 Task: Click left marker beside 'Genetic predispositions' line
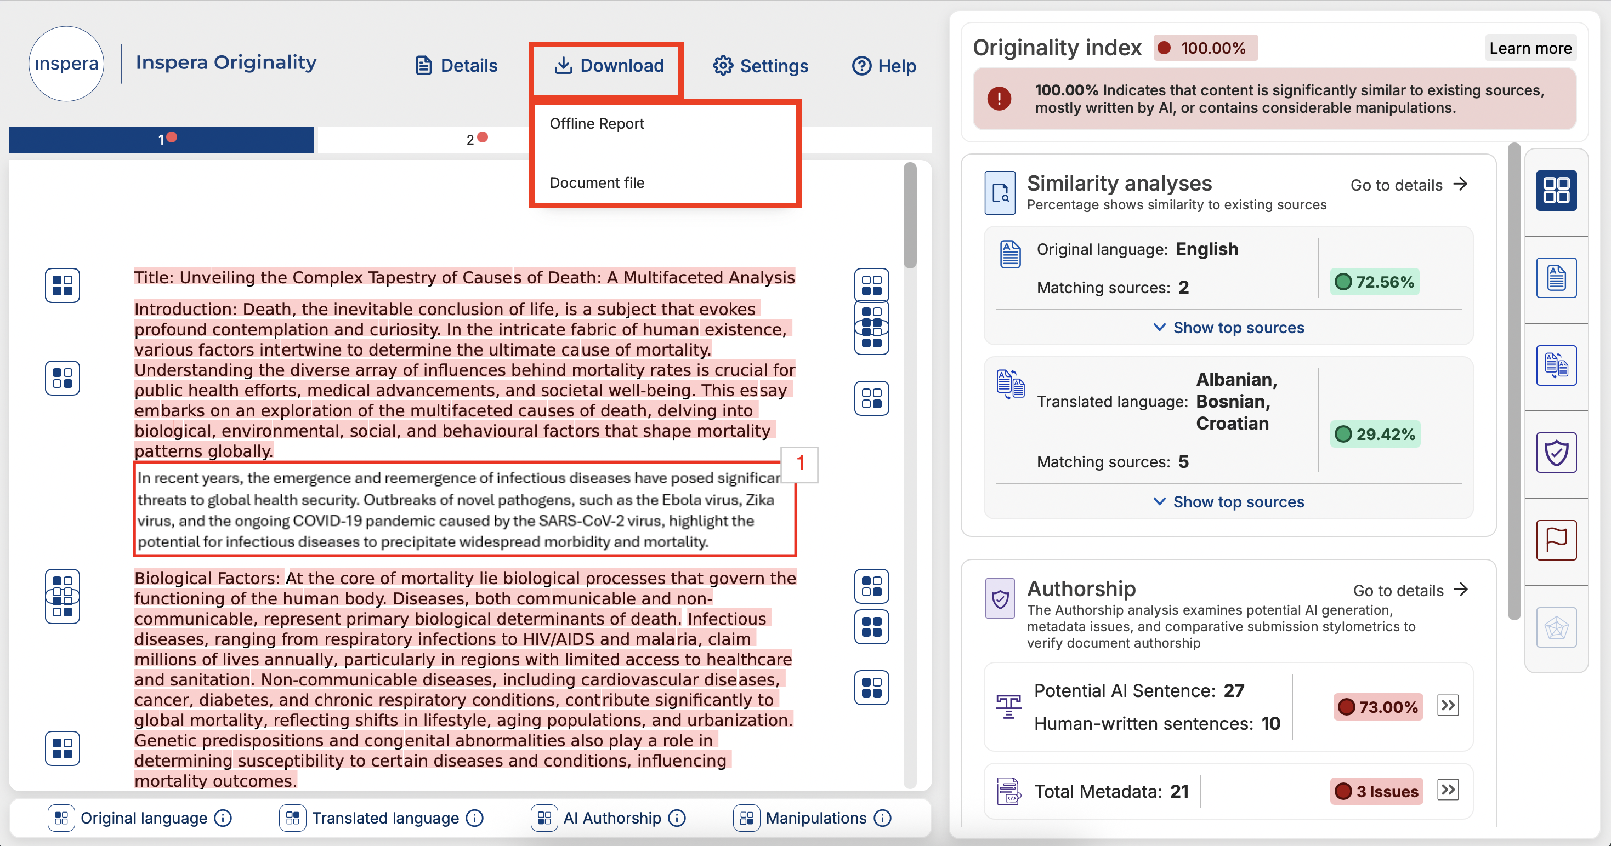(63, 748)
